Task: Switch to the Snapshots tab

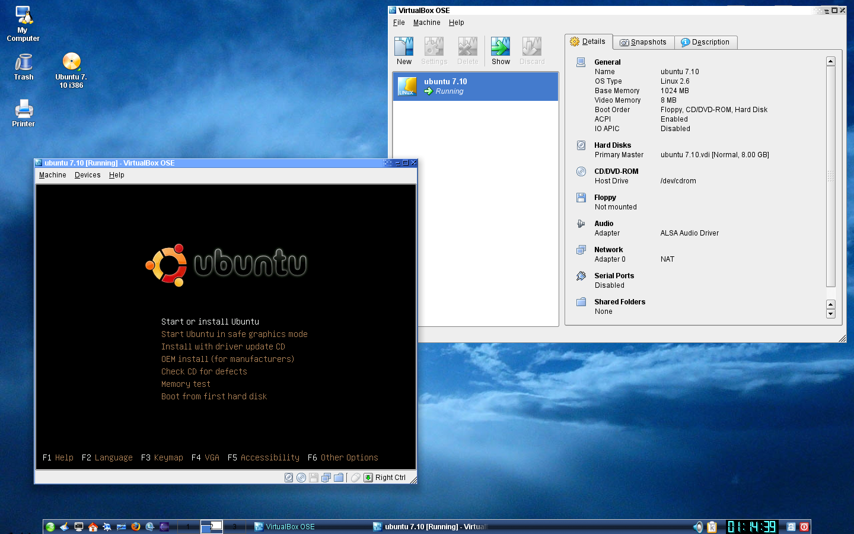Action: click(x=643, y=42)
